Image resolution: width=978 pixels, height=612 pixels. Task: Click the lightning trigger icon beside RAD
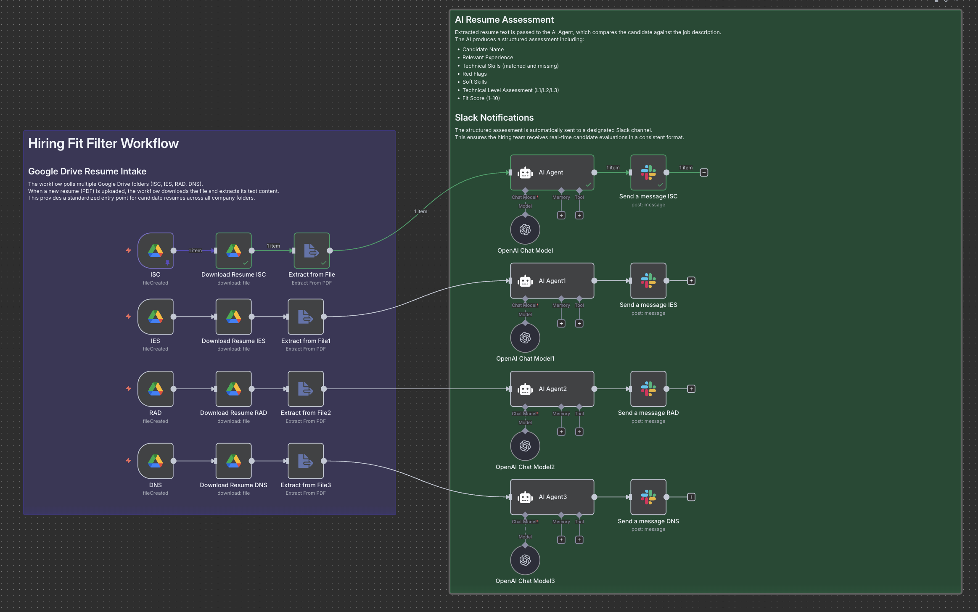pos(128,389)
